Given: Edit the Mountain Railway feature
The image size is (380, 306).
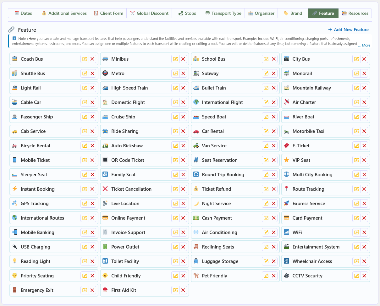Looking at the screenshot, I should click(356, 88).
